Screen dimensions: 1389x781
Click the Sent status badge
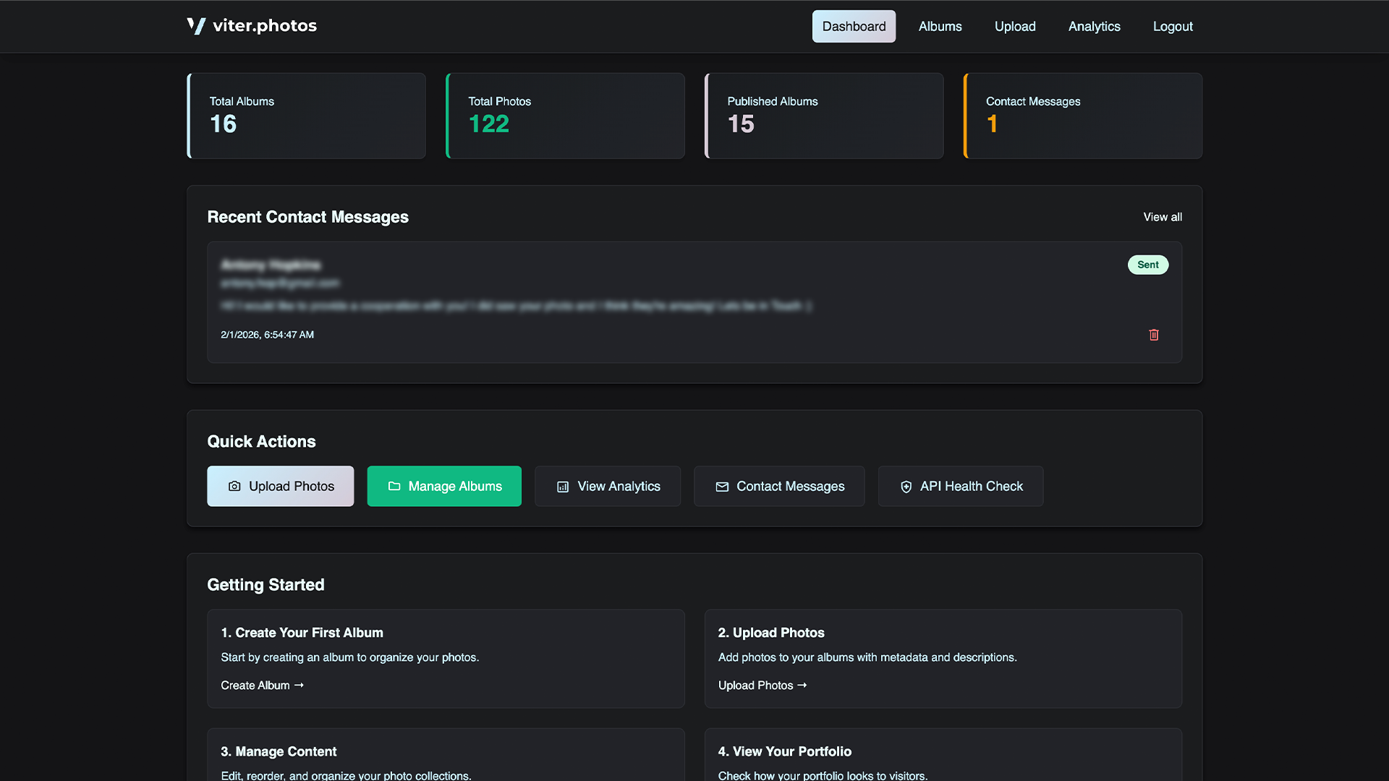(x=1148, y=265)
